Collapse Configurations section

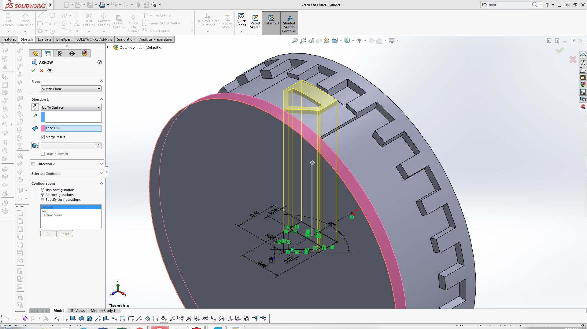(x=102, y=183)
